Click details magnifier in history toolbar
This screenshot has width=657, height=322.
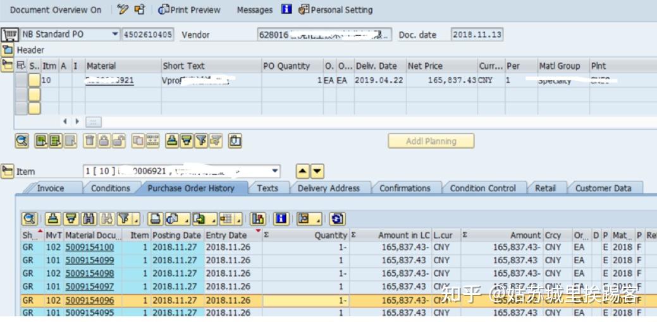click(30, 218)
